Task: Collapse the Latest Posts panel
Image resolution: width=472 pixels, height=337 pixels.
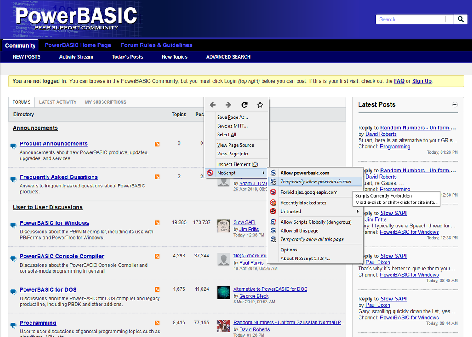Action: click(455, 105)
